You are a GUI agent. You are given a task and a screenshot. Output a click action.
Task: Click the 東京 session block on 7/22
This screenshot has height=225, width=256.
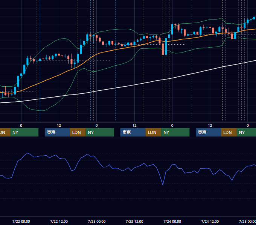click(57, 132)
